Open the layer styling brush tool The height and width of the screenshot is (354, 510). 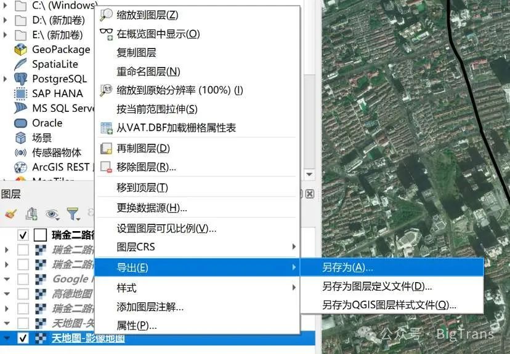(x=10, y=214)
